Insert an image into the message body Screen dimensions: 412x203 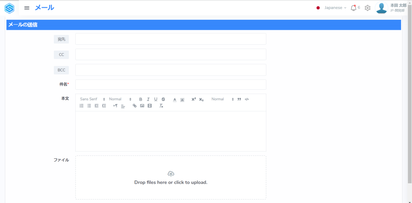pyautogui.click(x=142, y=106)
